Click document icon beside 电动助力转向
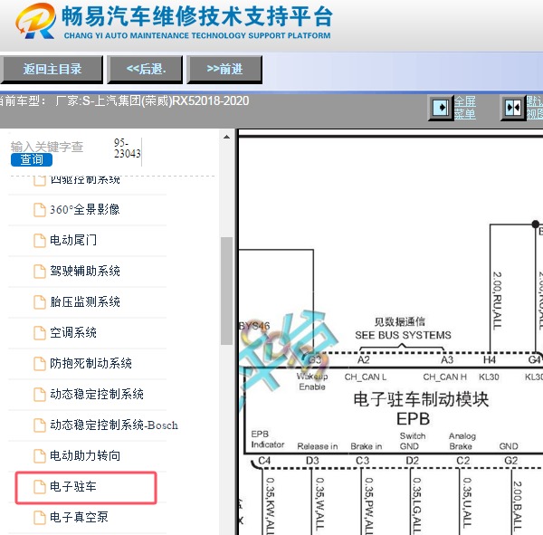This screenshot has height=535, width=543. [x=40, y=456]
